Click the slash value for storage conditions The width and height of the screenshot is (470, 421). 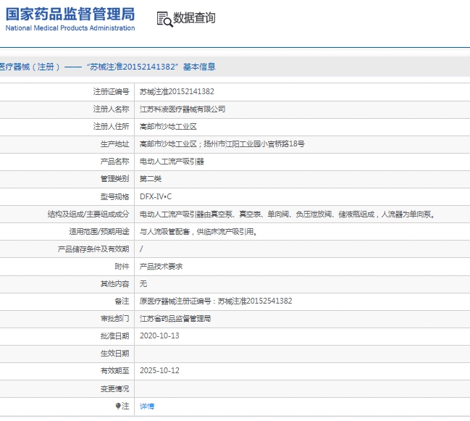coord(141,249)
